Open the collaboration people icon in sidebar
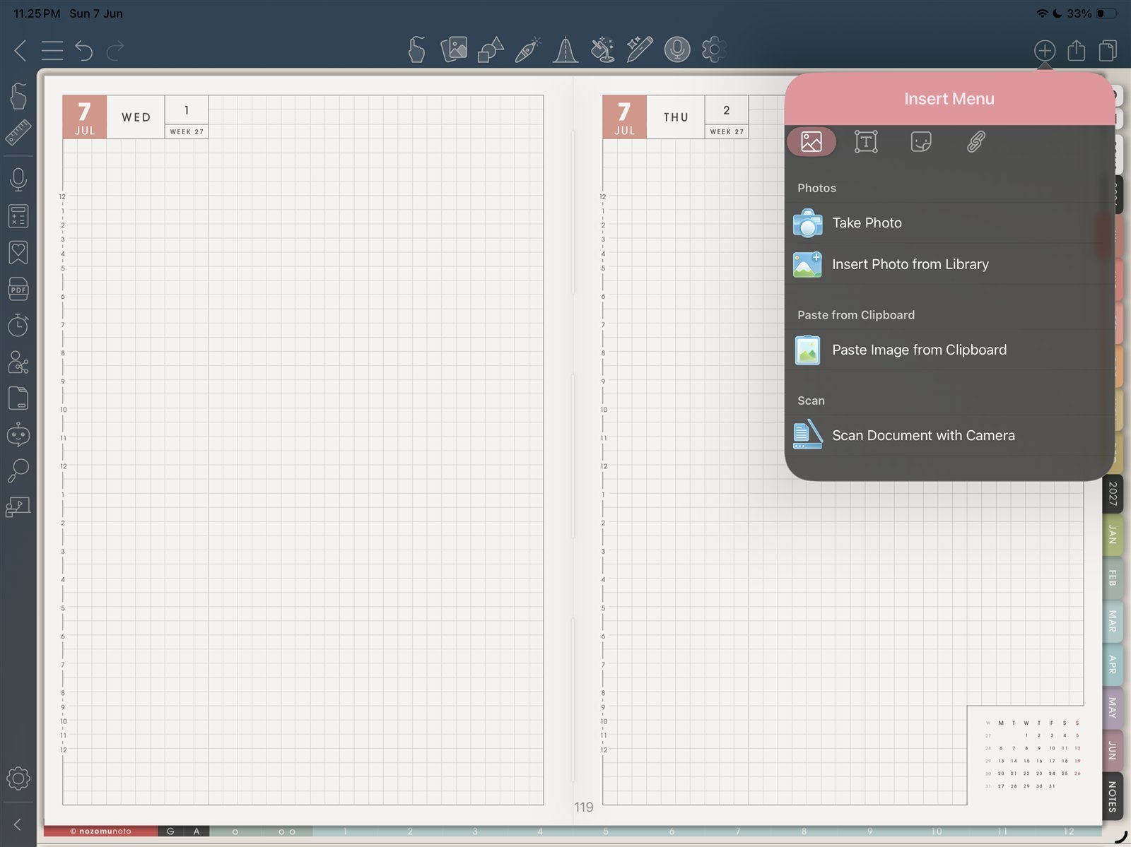 [18, 362]
